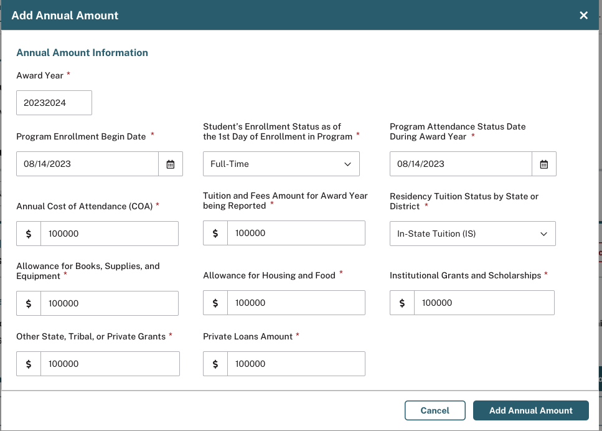
Task: Open Residency Tuition Status dropdown
Action: pos(473,234)
